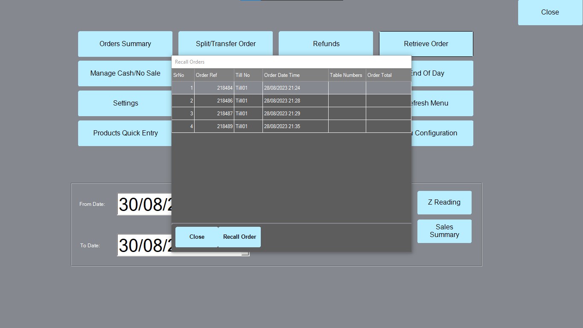Run a Z Reading
This screenshot has width=583, height=328.
tap(444, 202)
